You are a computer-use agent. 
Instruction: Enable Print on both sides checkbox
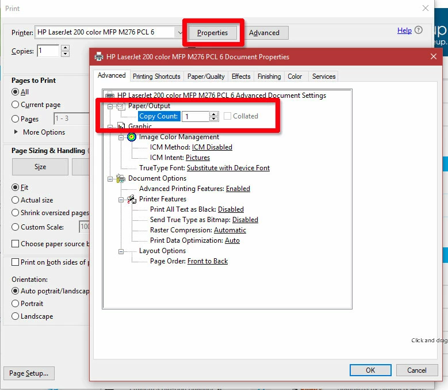[15, 262]
